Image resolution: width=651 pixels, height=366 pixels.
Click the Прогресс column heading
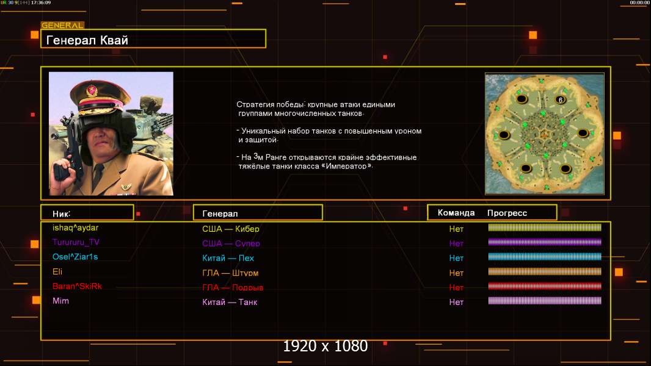click(x=507, y=213)
